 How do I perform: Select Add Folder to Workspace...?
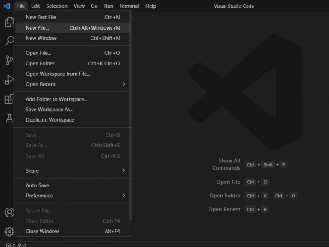(x=73, y=99)
